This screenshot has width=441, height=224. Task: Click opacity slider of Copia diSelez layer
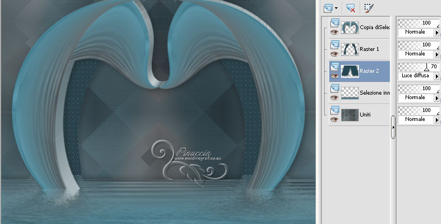[419, 23]
